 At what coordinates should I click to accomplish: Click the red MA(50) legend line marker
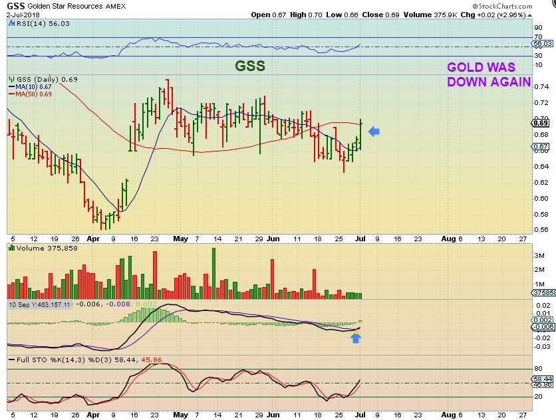[11, 94]
